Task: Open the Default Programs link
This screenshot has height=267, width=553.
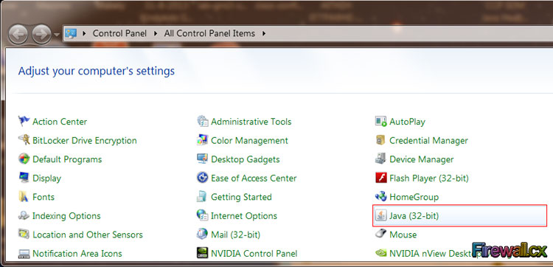Action: pos(67,159)
